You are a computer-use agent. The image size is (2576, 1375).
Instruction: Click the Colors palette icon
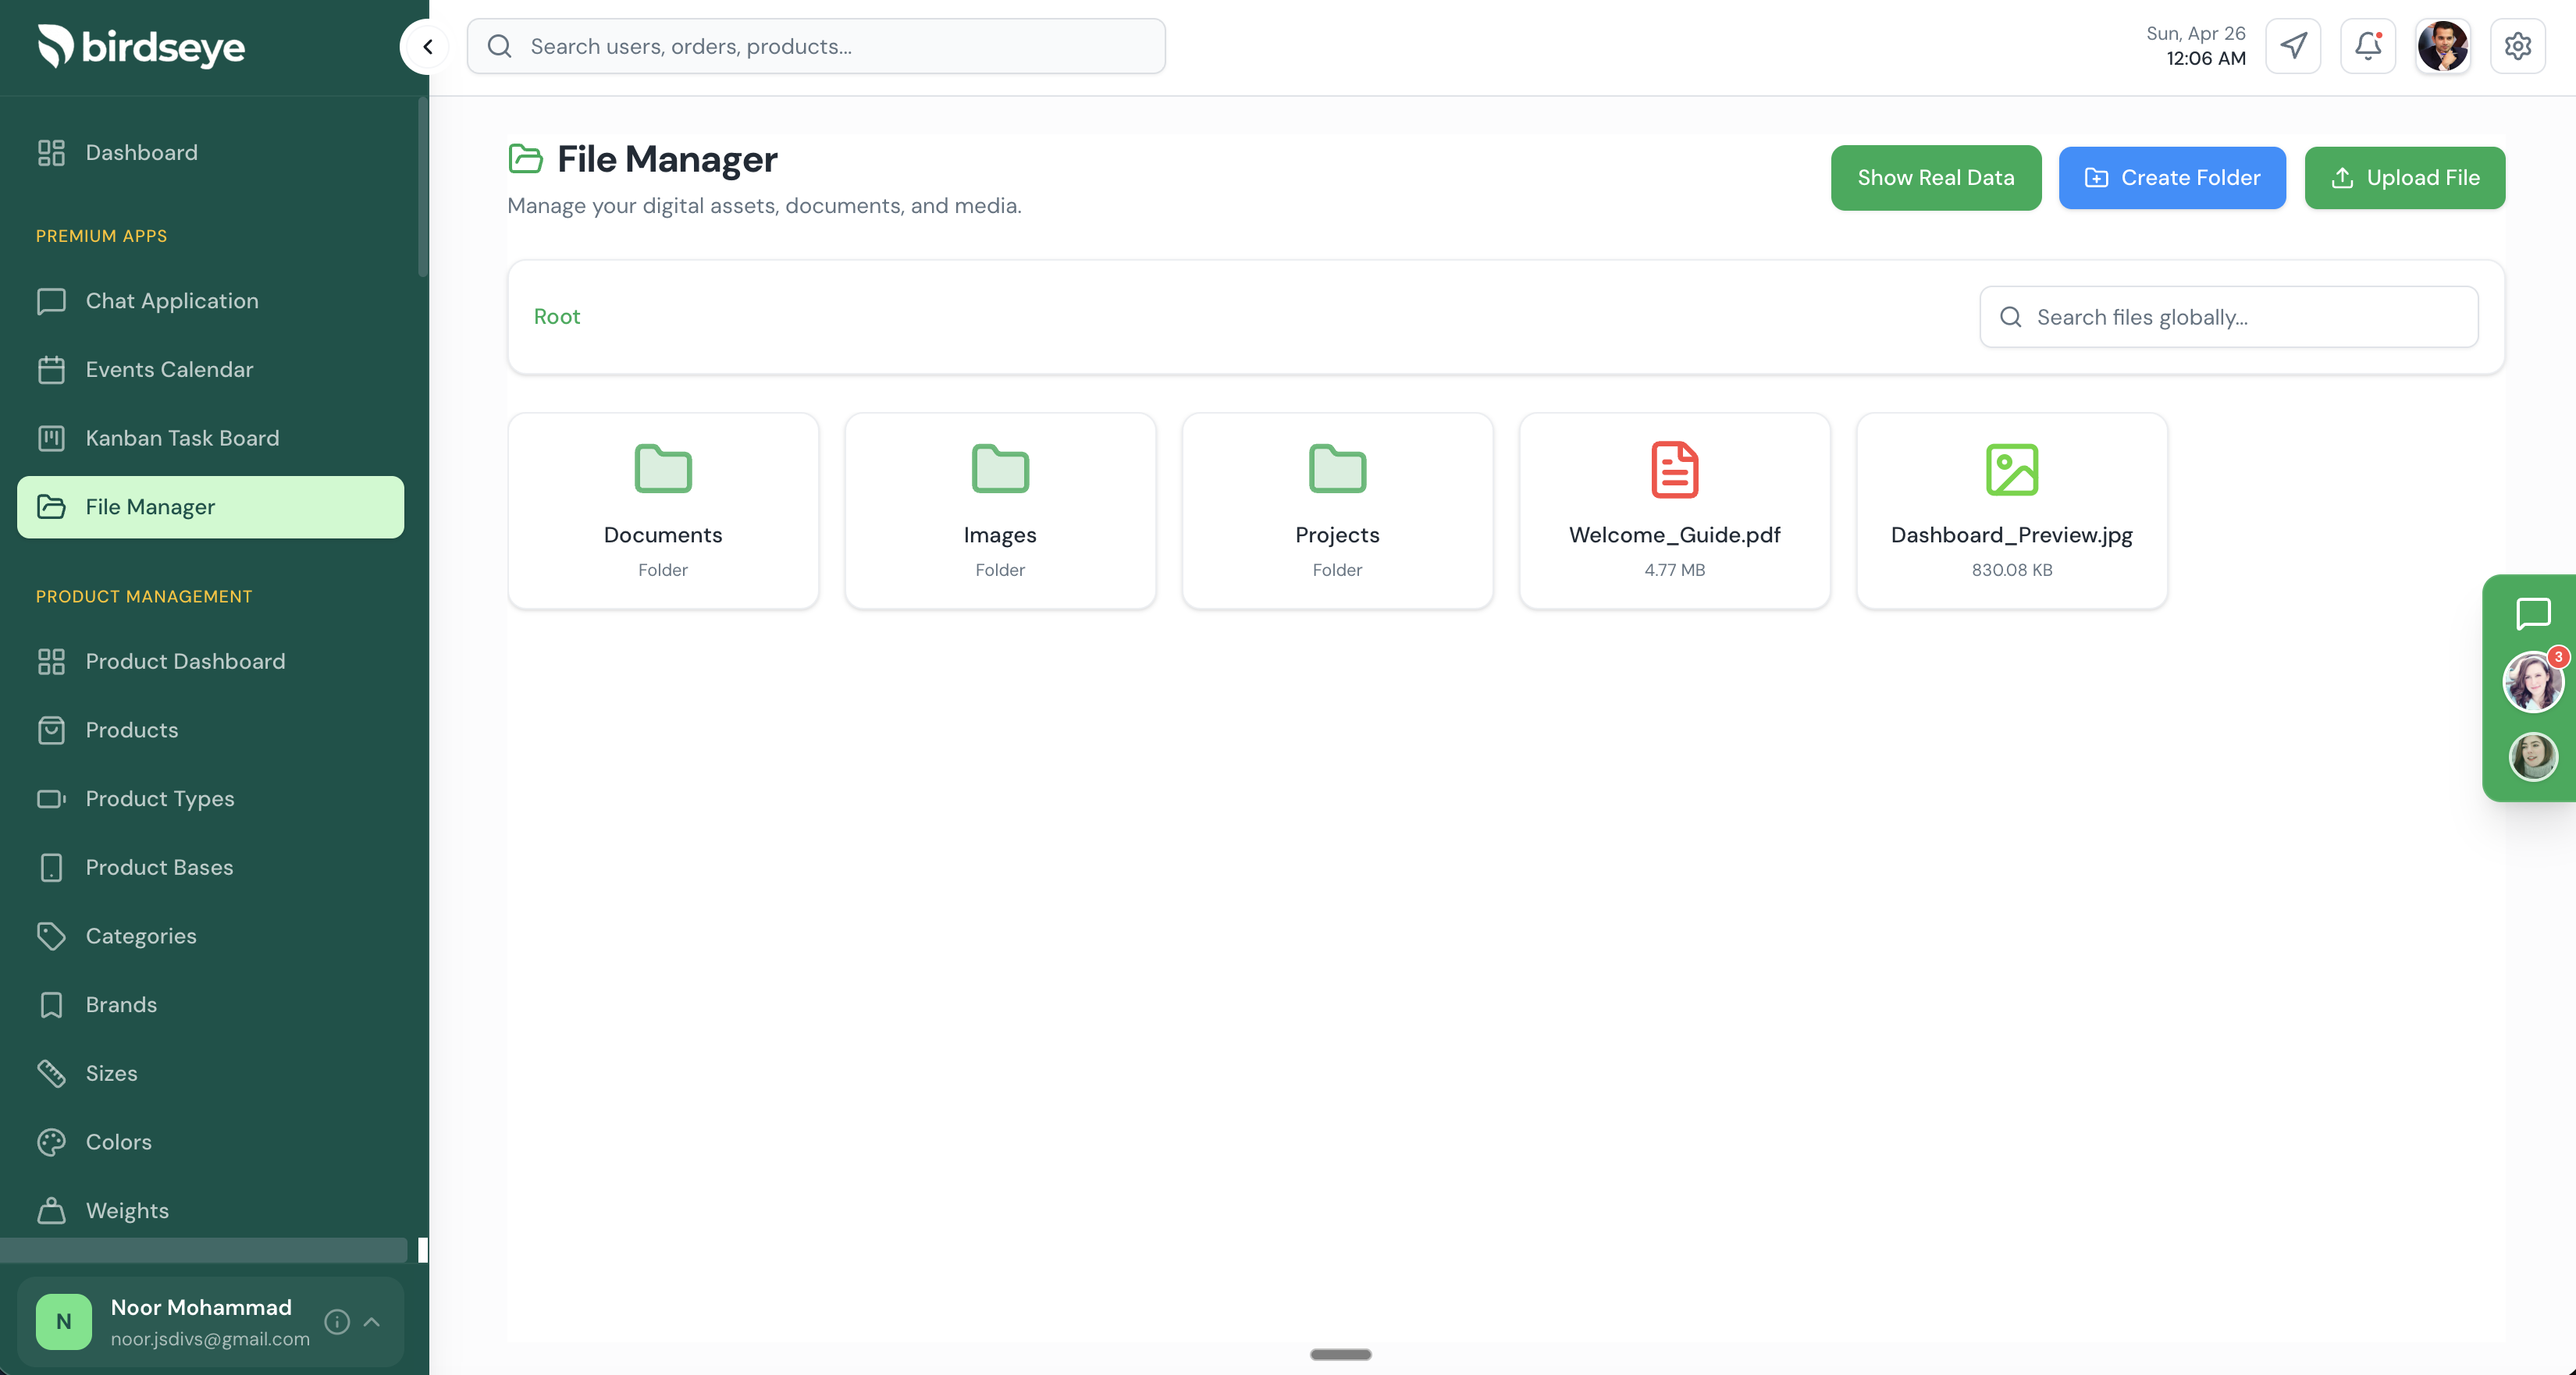(51, 1142)
